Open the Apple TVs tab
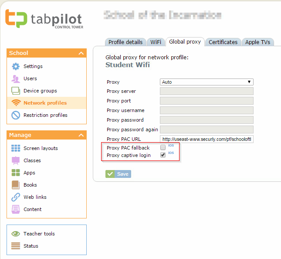The width and height of the screenshot is (281, 259). (x=257, y=42)
